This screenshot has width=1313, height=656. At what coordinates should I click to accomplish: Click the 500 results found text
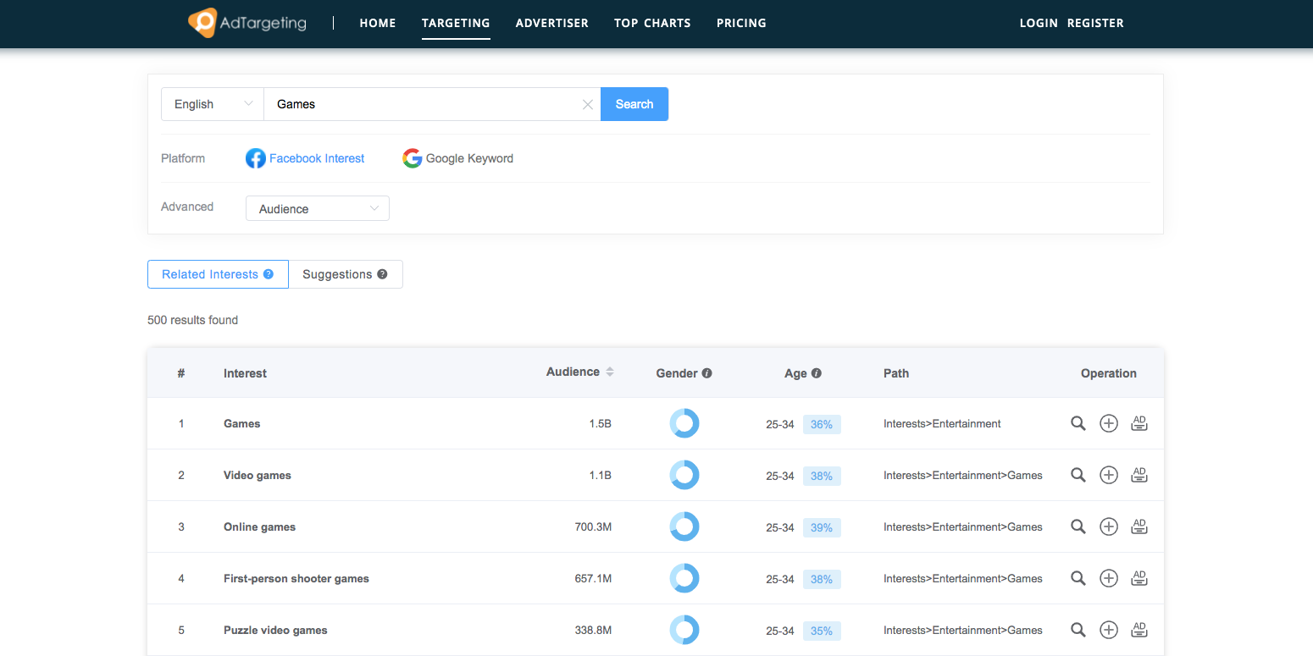click(193, 320)
